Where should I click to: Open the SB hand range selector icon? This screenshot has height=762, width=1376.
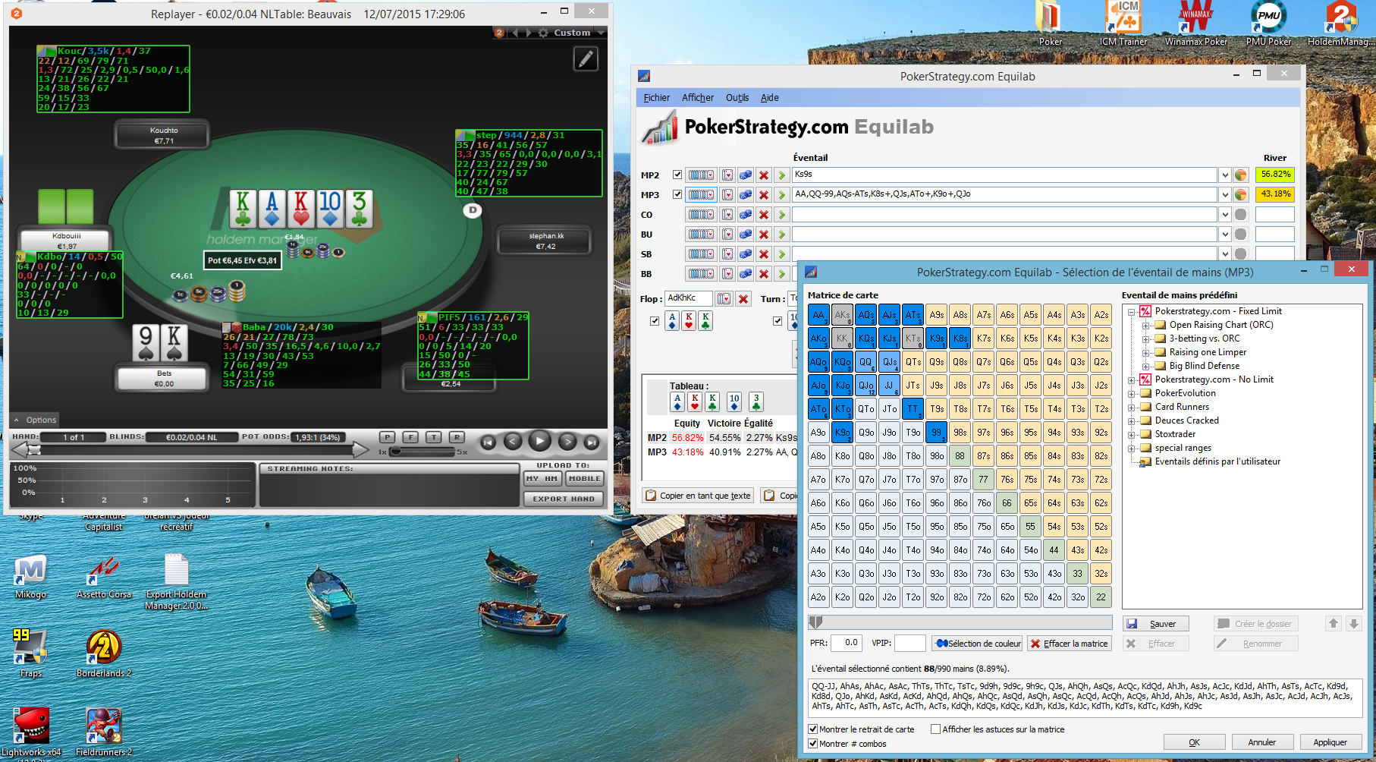click(x=701, y=254)
